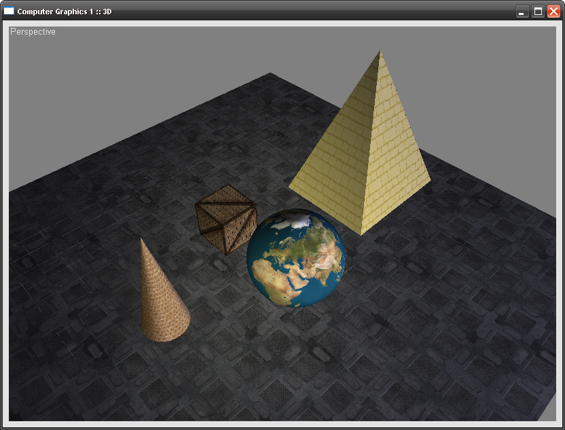Click the window icon in the title bar
This screenshot has height=430, width=565.
click(x=9, y=11)
